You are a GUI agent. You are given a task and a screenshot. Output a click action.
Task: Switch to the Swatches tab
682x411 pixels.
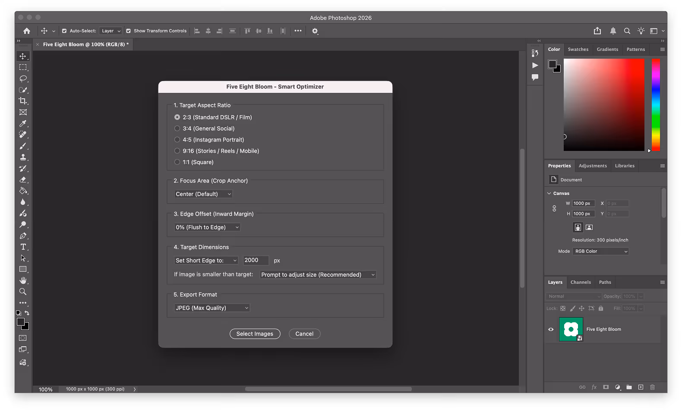pyautogui.click(x=578, y=50)
